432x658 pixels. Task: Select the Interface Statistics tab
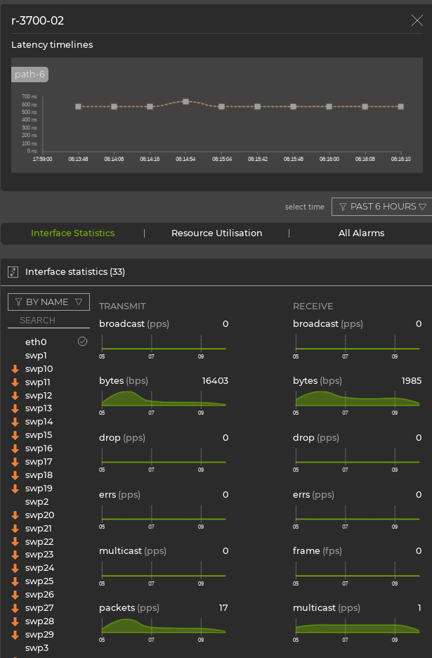[72, 233]
